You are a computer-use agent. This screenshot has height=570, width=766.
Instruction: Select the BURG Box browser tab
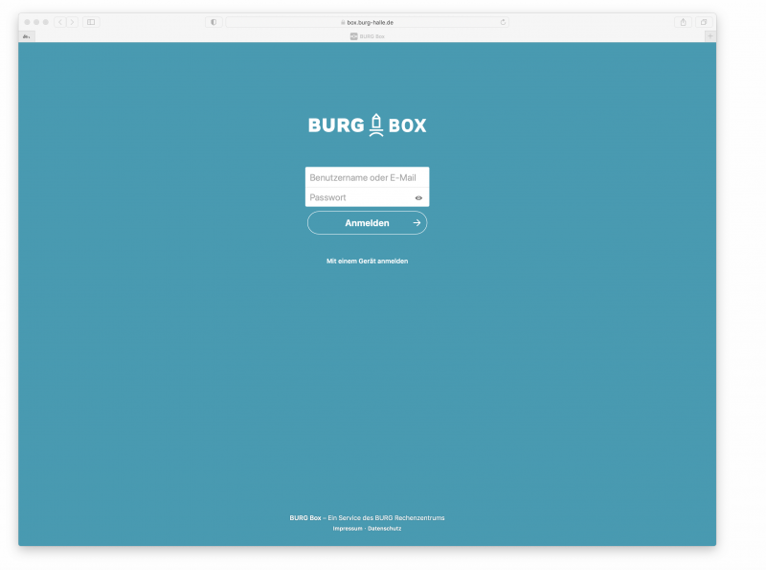tap(368, 36)
